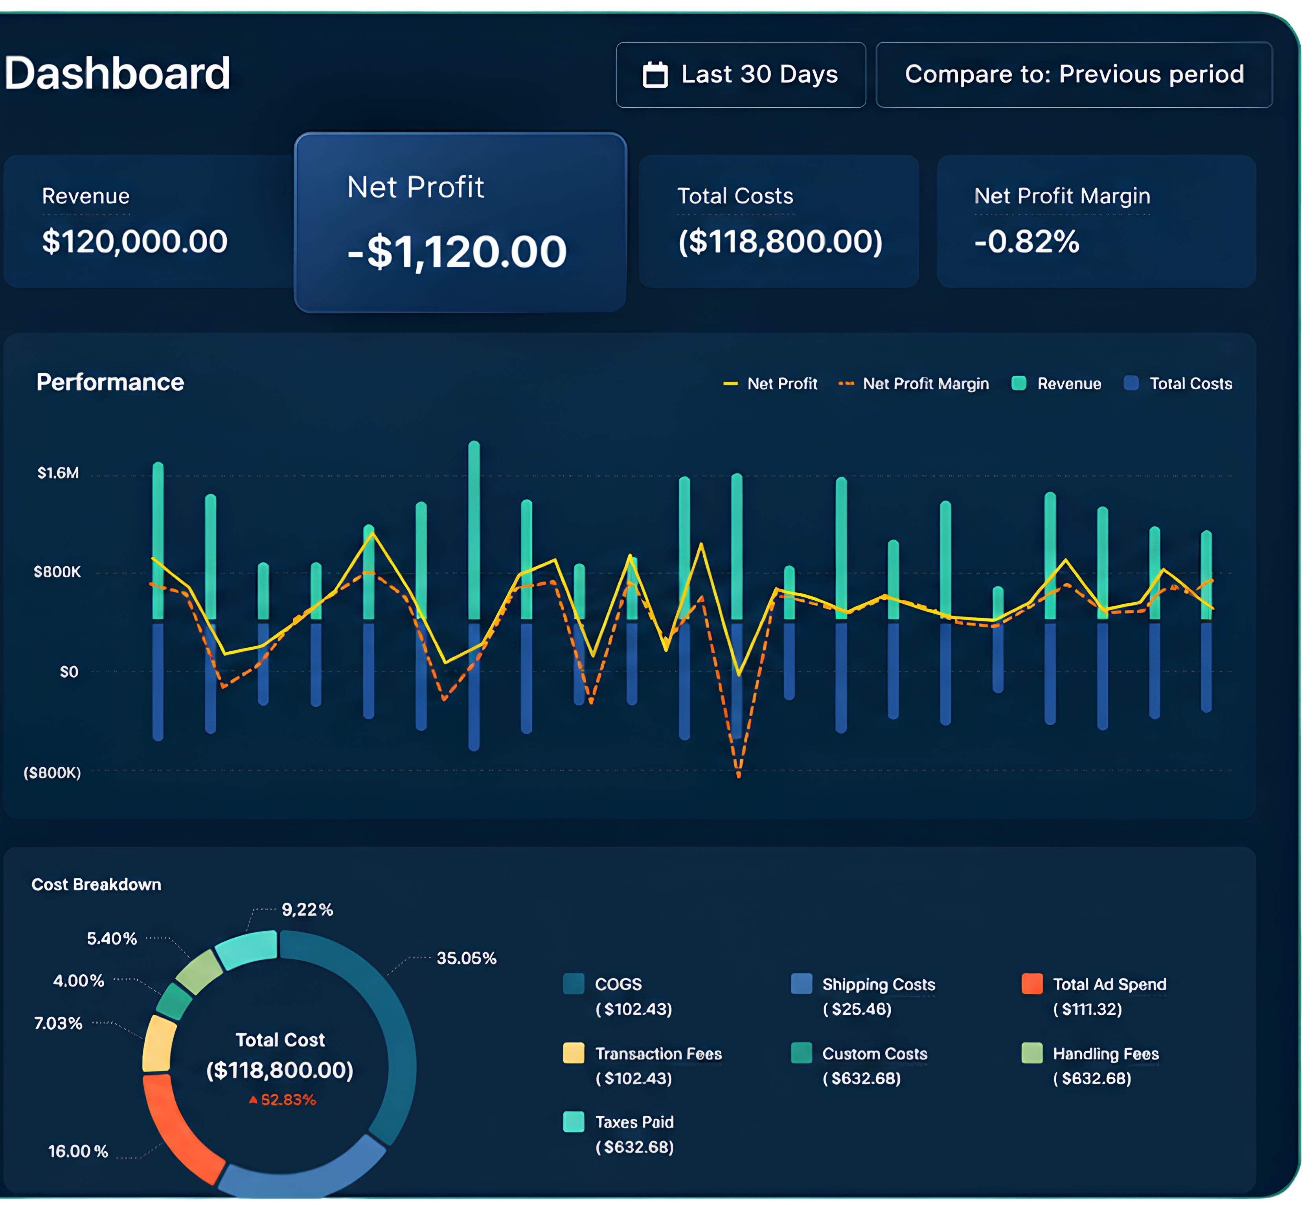Click the Cost Breakdown section title
Image resolution: width=1309 pixels, height=1210 pixels.
(96, 885)
